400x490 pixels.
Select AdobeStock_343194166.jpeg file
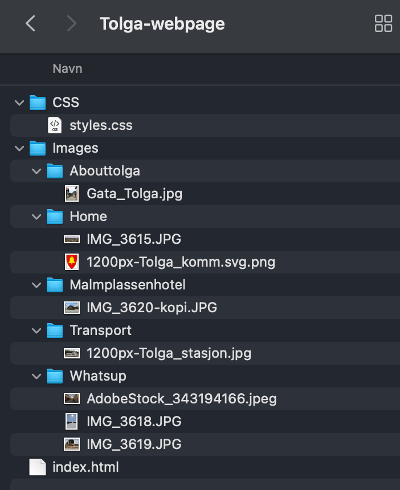tap(181, 399)
